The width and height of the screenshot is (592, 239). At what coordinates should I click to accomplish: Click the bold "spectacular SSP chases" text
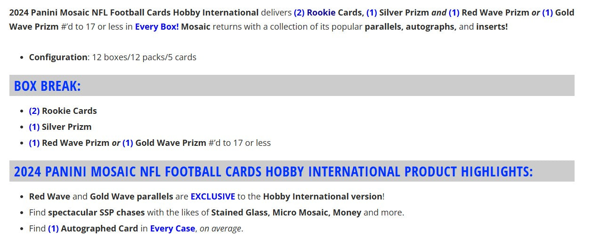tap(96, 212)
